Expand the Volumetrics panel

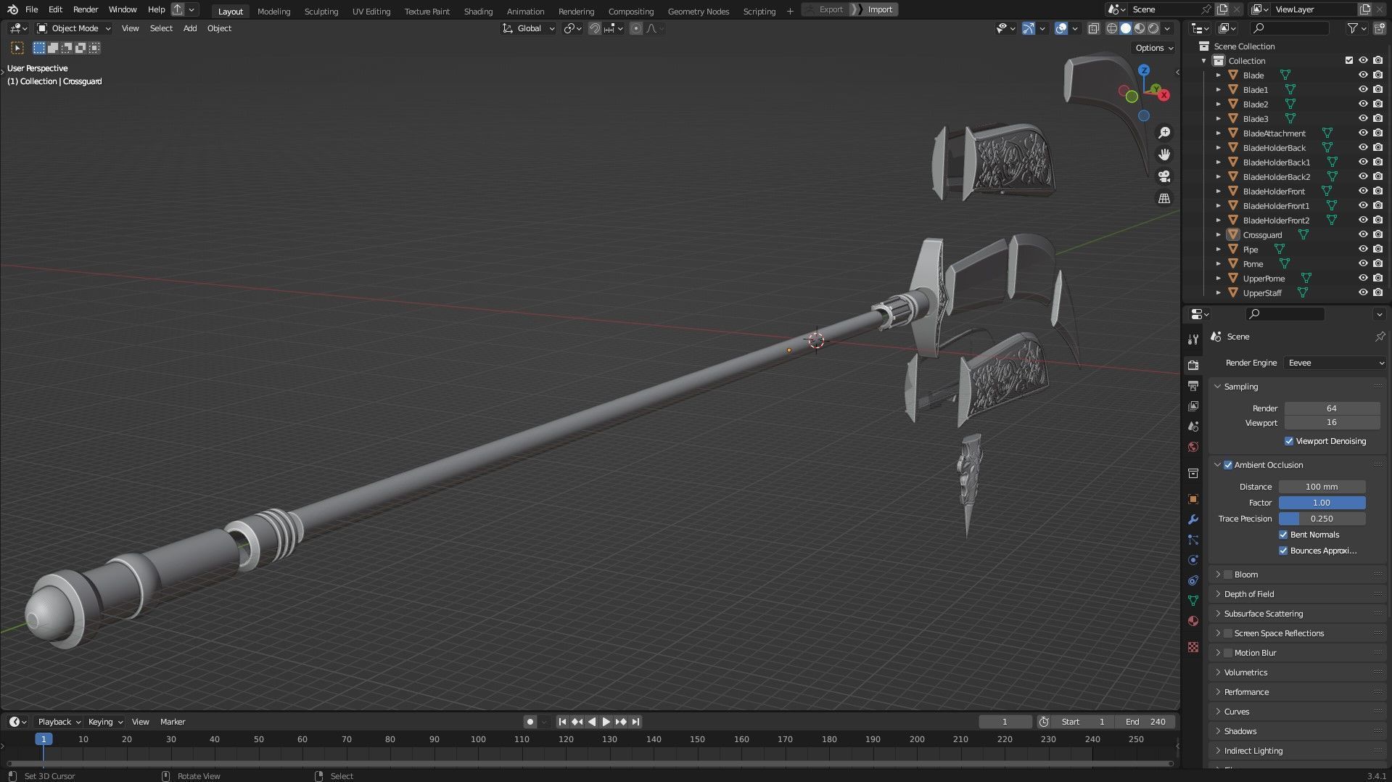[x=1218, y=672]
